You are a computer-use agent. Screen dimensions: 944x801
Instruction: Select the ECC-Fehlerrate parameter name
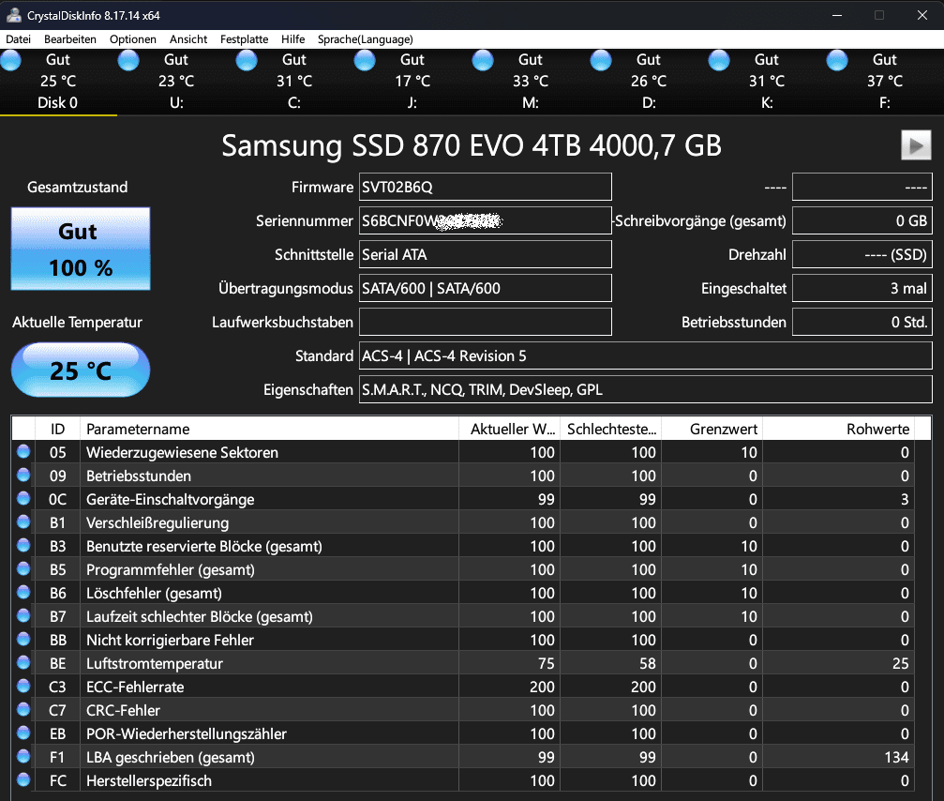135,687
